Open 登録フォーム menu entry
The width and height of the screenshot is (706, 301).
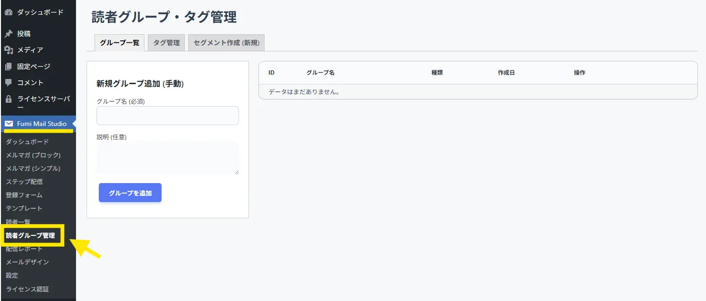coord(24,195)
